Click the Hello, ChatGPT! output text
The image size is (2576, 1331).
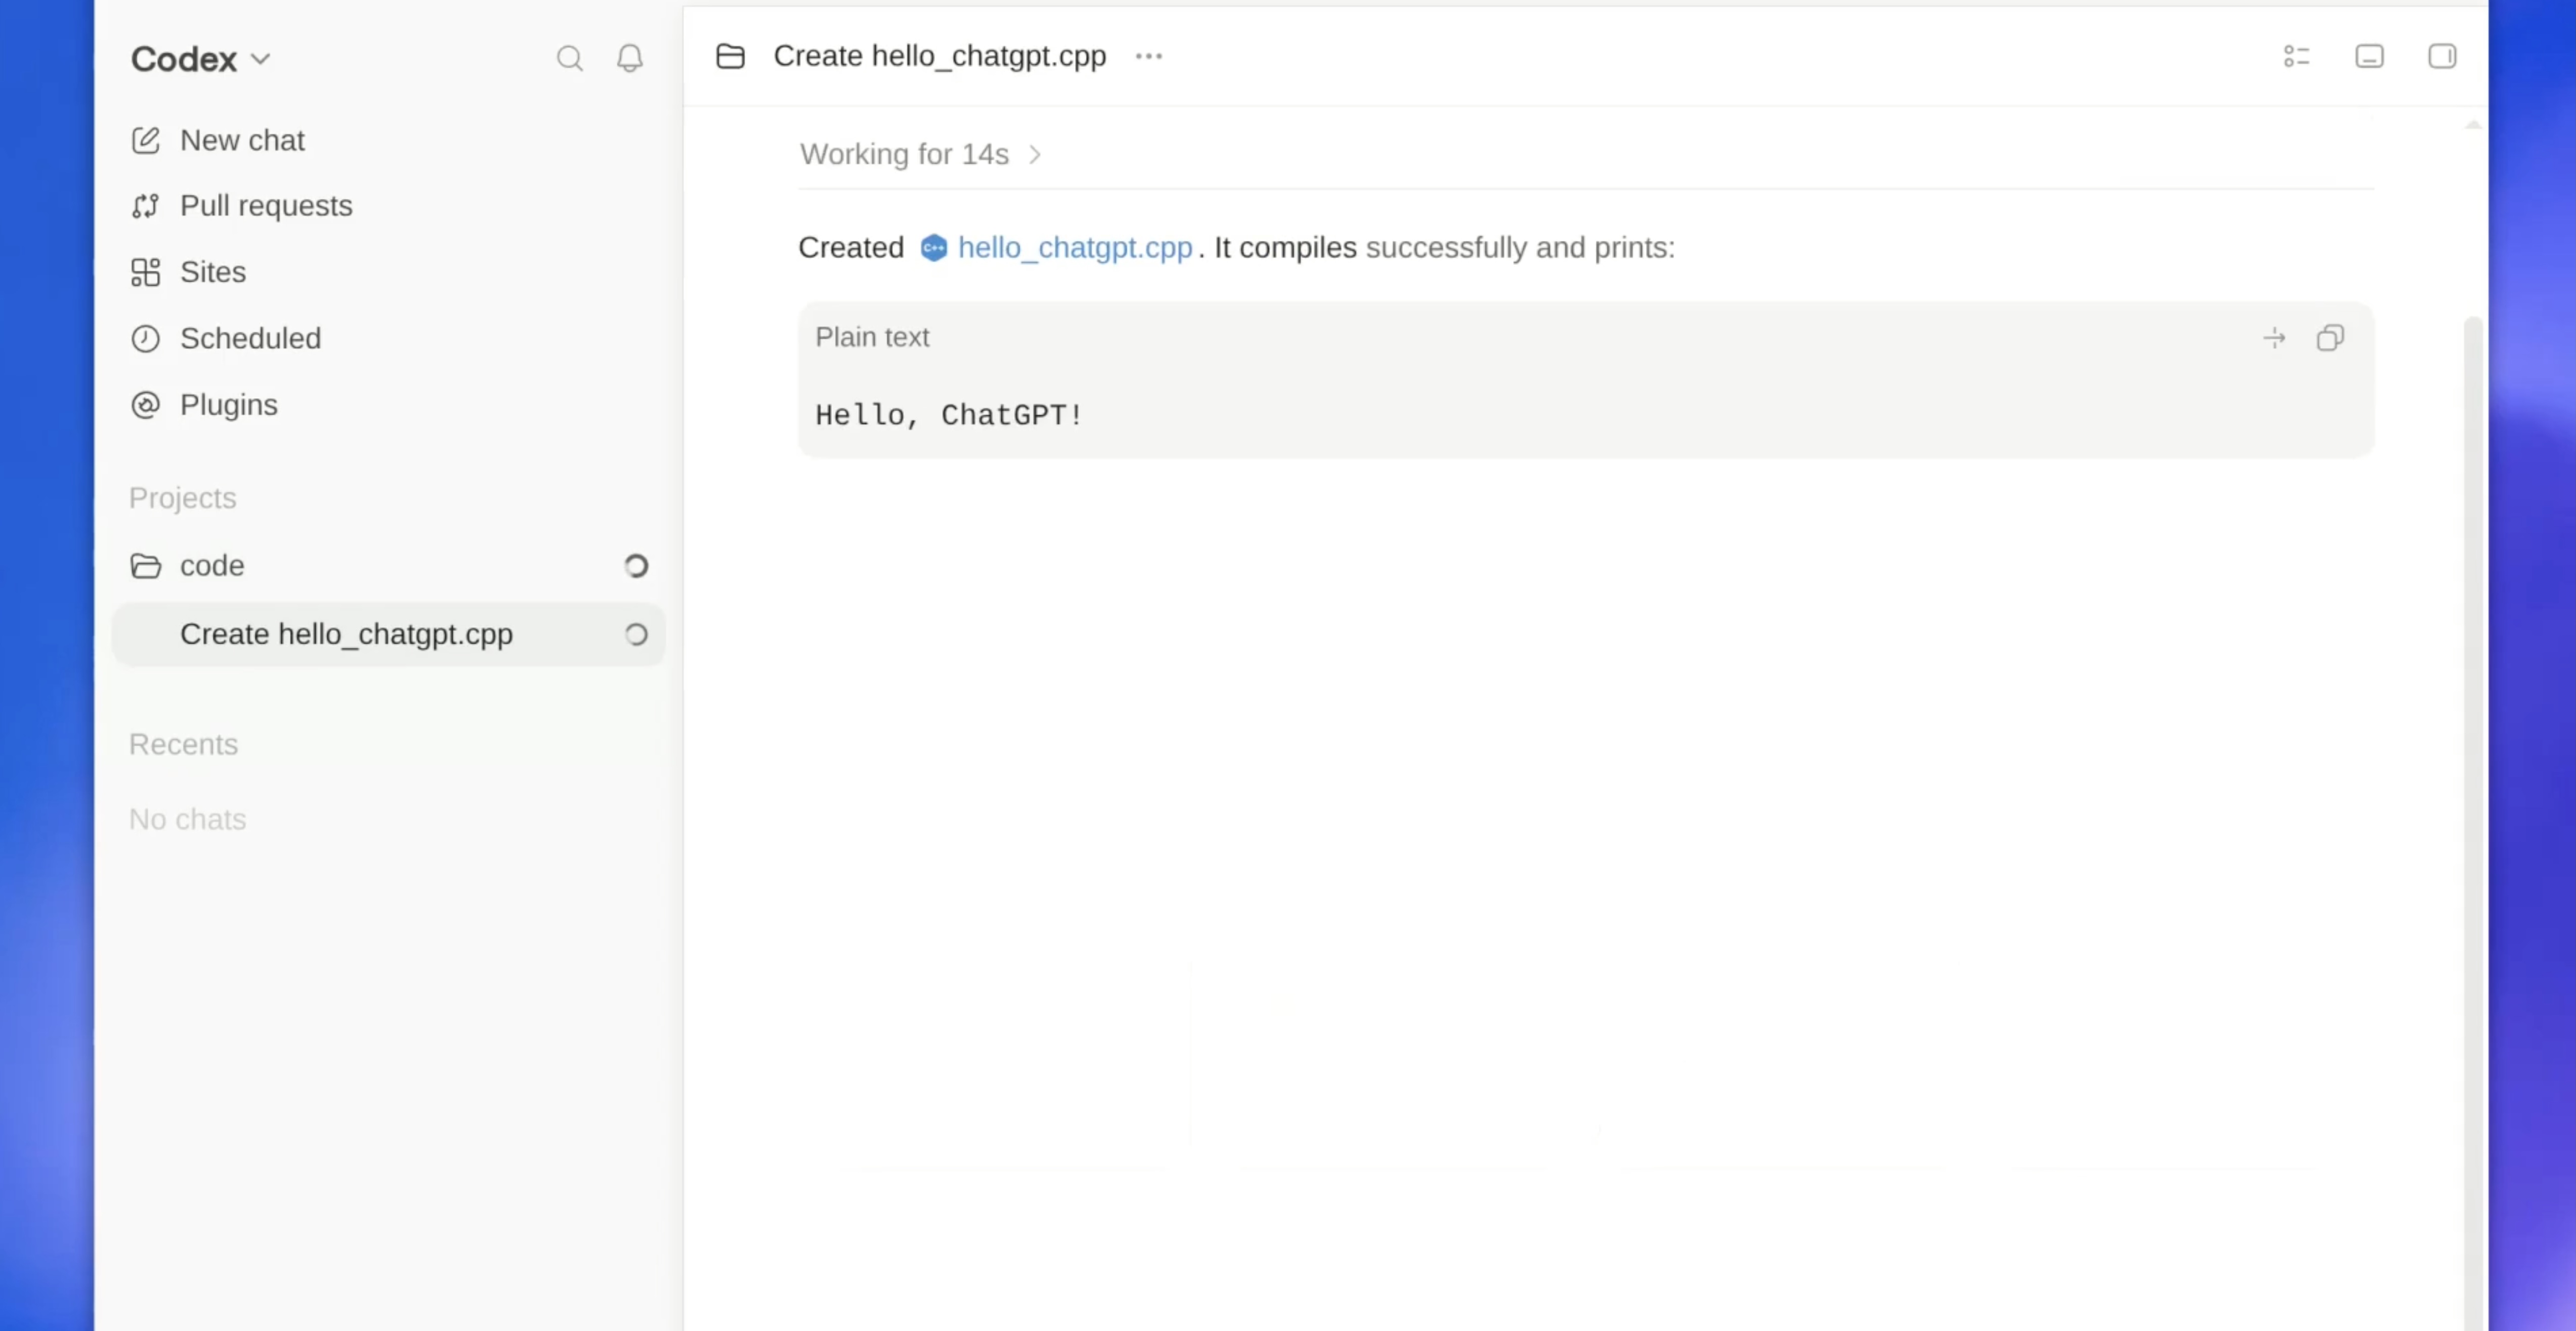tap(950, 415)
